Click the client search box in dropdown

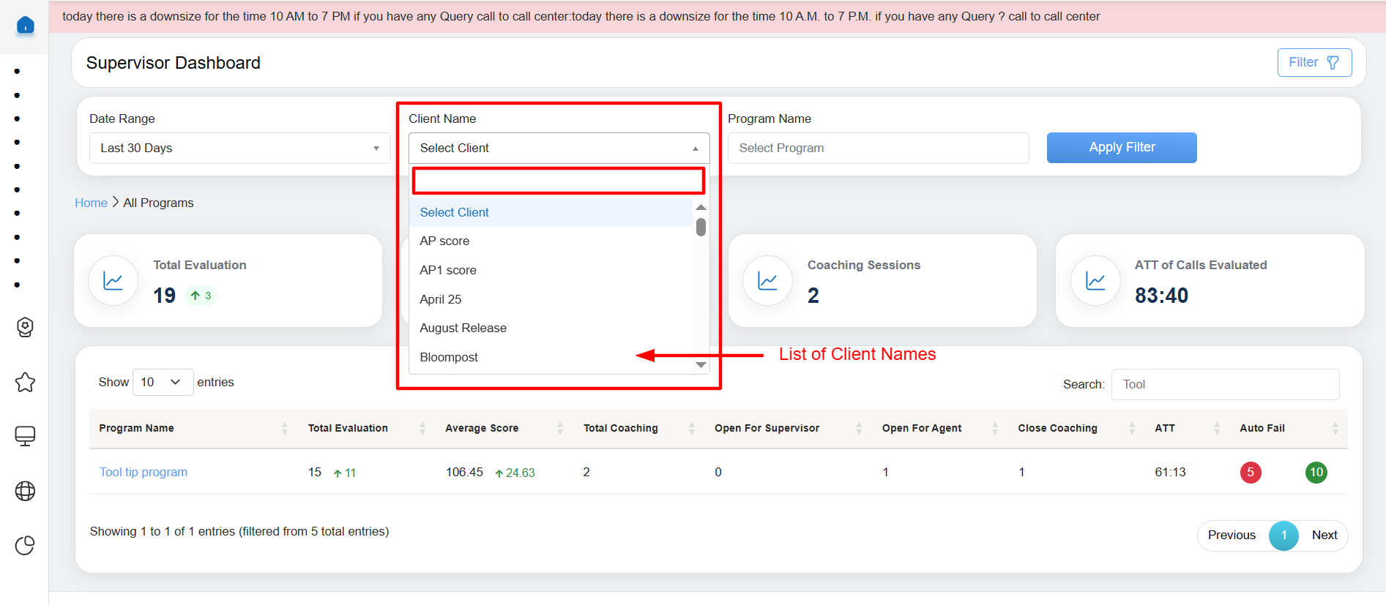coord(559,181)
